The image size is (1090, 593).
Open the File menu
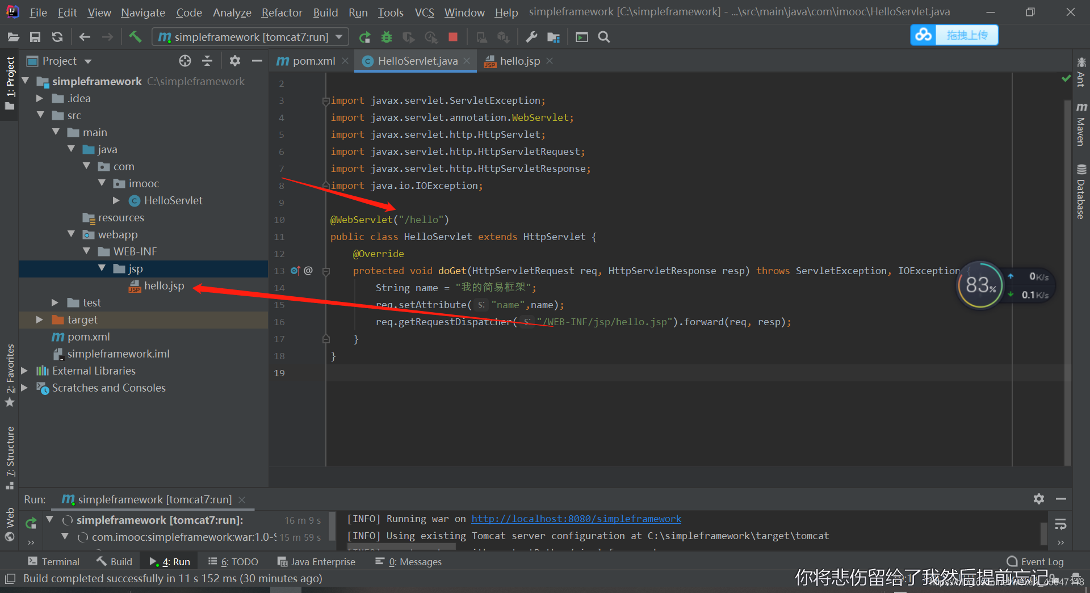(x=38, y=12)
